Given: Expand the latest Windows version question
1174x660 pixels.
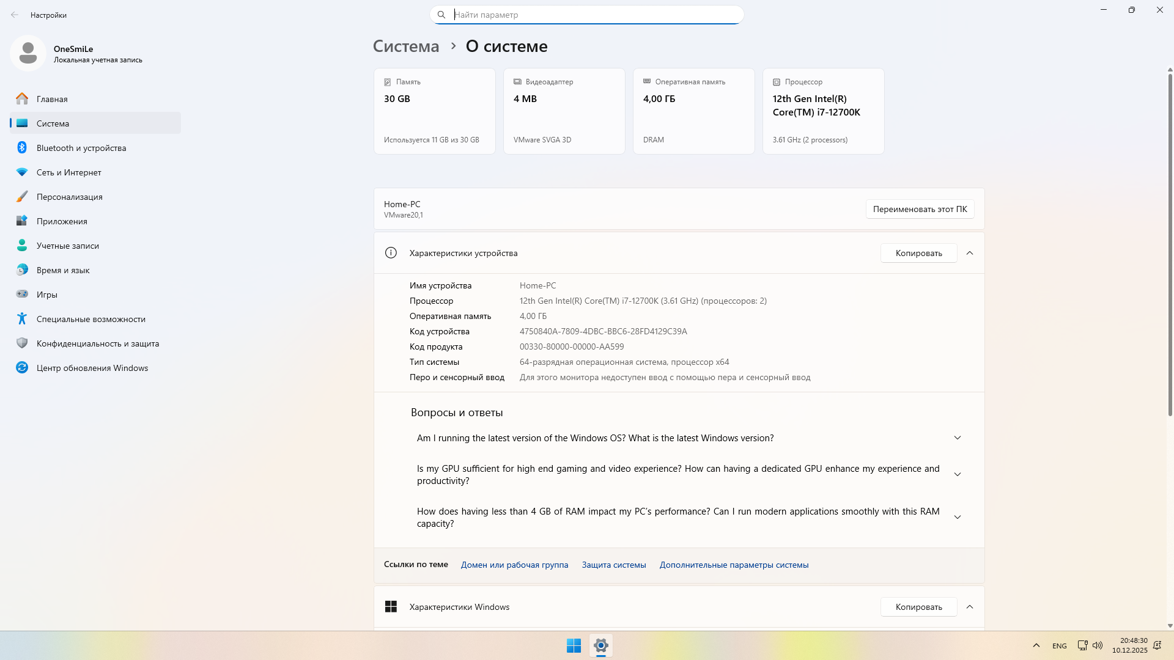Looking at the screenshot, I should (958, 438).
